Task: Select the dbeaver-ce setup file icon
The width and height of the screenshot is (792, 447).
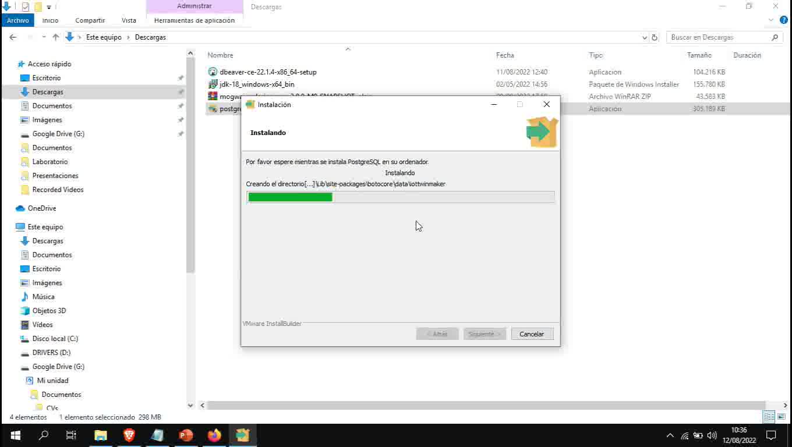Action: 213,72
